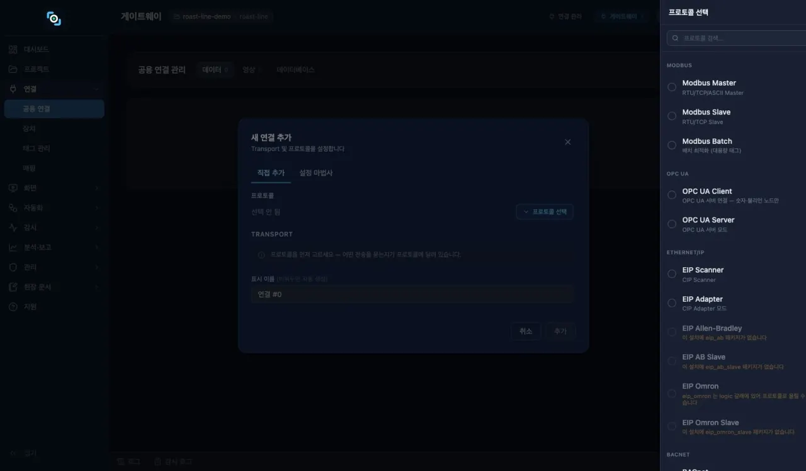Open 태그 관리 in the sidebar
Viewport: 806px width, 471px height.
point(37,148)
